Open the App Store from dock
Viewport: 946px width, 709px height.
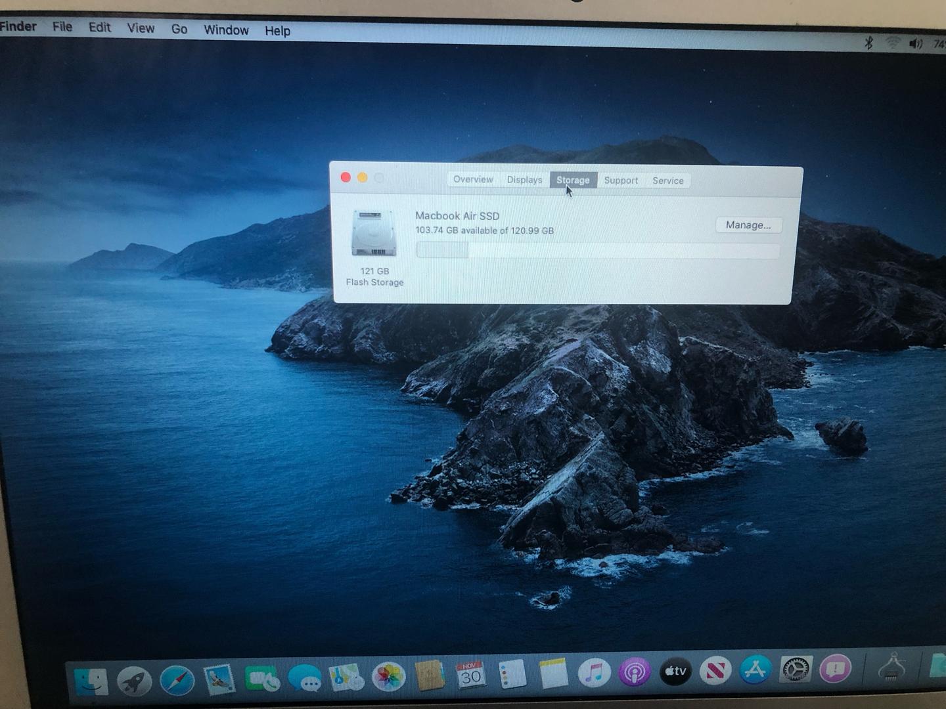coord(755,670)
